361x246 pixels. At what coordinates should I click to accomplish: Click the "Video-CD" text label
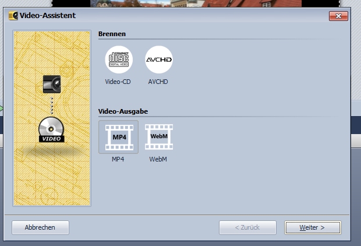pyautogui.click(x=118, y=82)
